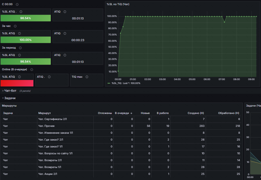Click info icon beside За период heading
Image resolution: width=261 pixels, height=180 pixels.
(x=20, y=48)
